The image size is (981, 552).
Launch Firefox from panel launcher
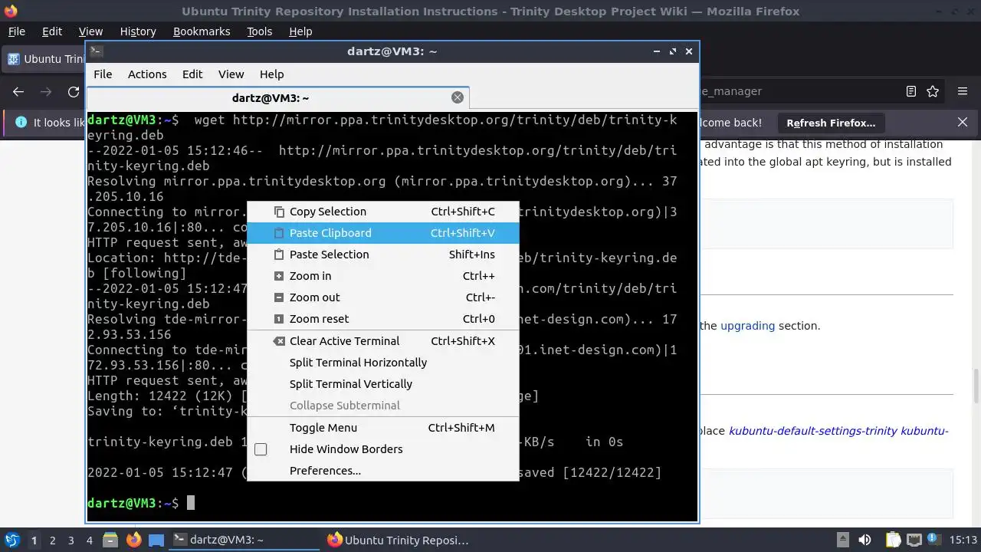click(x=133, y=540)
